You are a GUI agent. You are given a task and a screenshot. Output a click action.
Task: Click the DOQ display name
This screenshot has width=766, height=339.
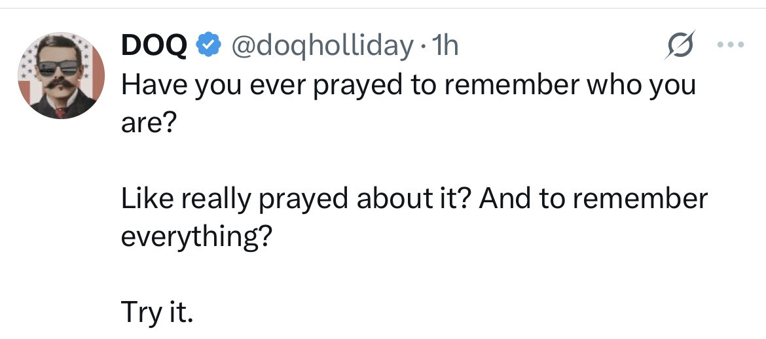155,46
